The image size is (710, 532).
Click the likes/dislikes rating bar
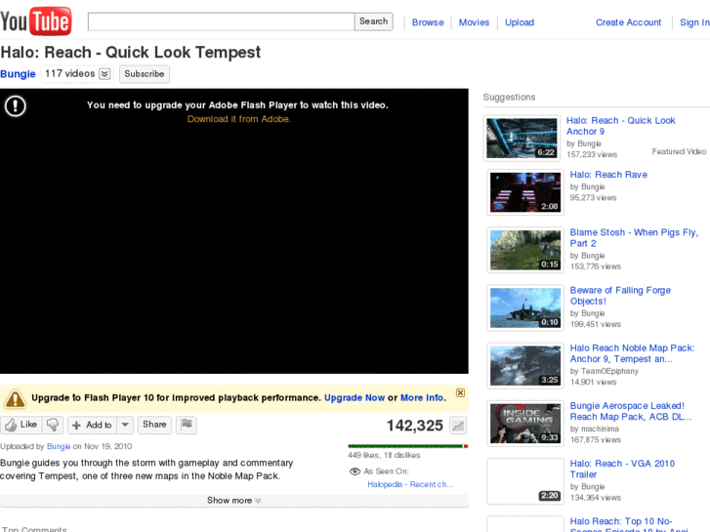(407, 446)
